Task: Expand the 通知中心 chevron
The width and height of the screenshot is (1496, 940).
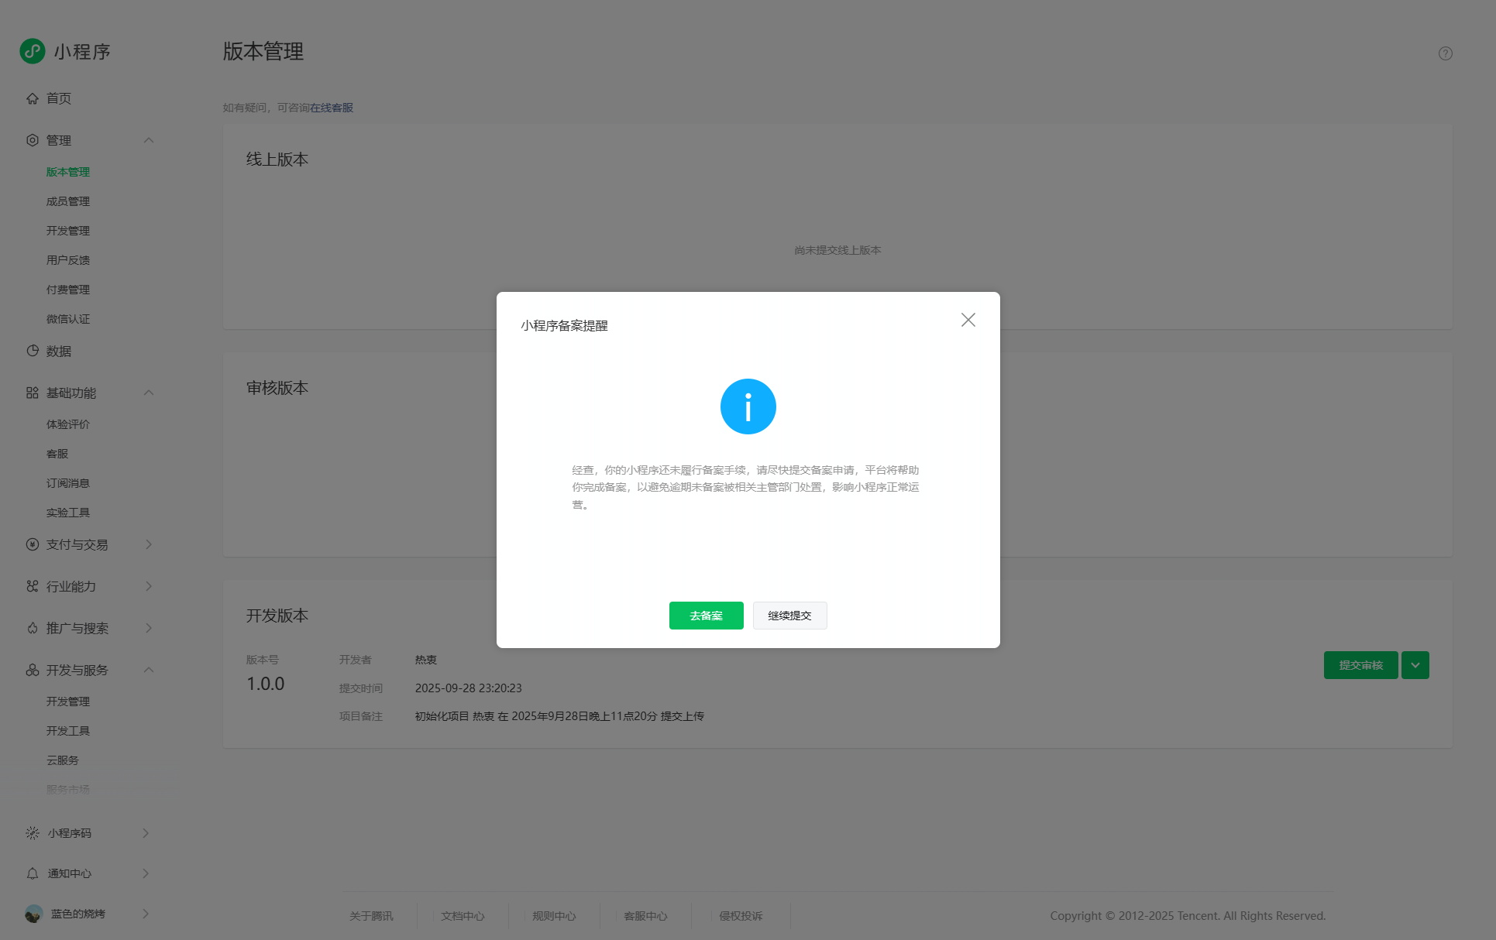Action: tap(146, 873)
